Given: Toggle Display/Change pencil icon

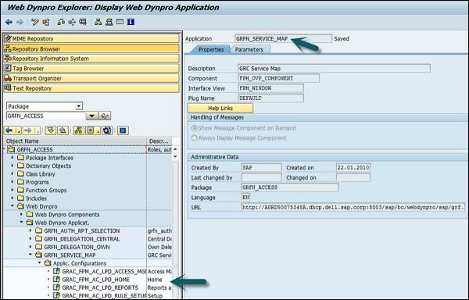Looking at the screenshot, I should 35,22.
